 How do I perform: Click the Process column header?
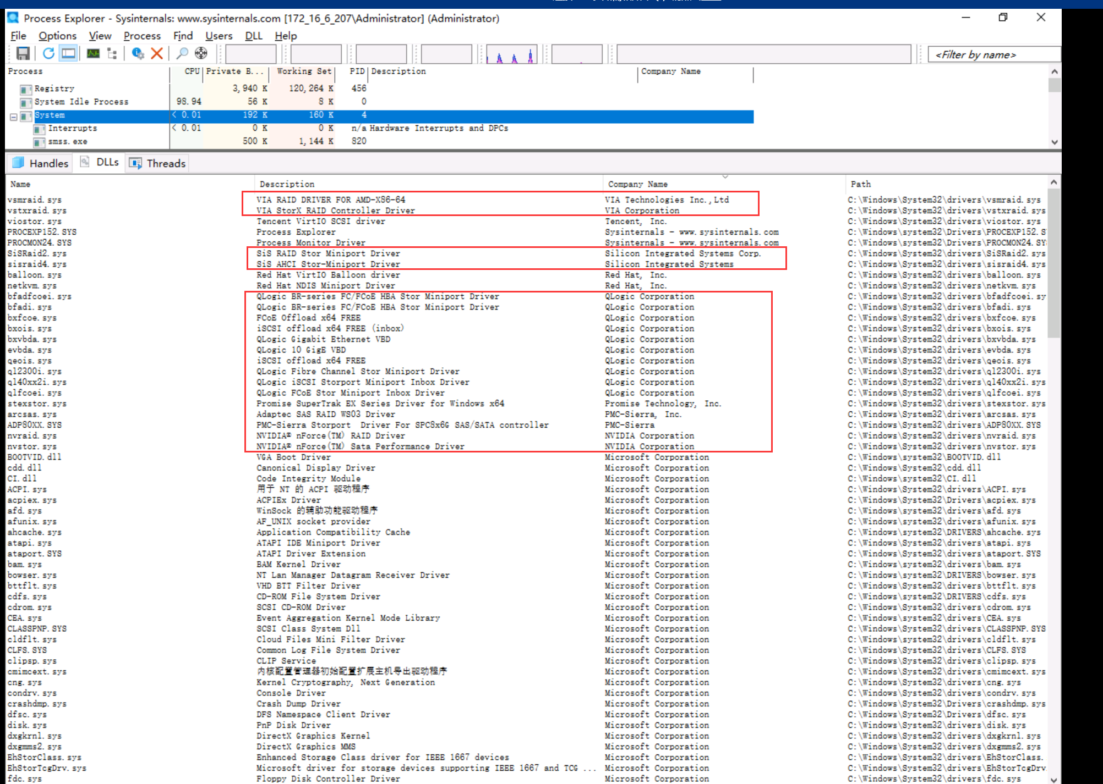pyautogui.click(x=87, y=71)
